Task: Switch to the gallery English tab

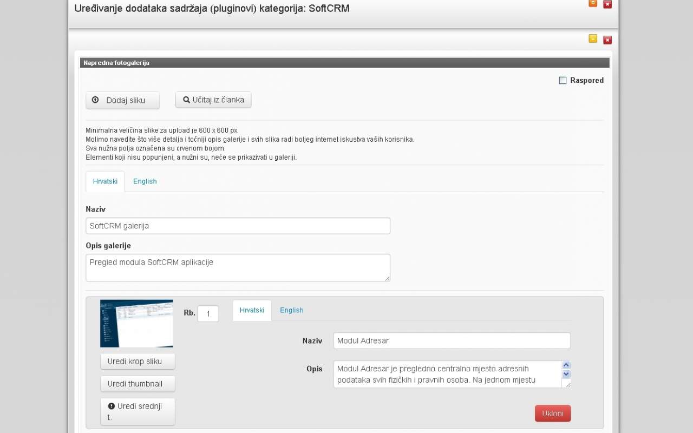Action: click(145, 181)
